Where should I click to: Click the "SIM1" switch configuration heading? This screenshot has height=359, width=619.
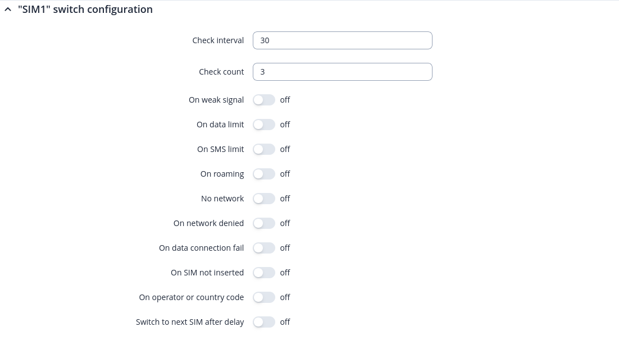85,10
